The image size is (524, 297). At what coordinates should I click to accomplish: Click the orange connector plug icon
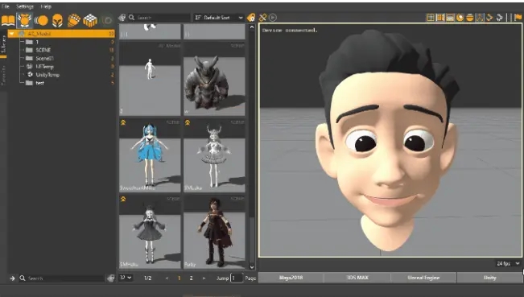click(x=489, y=18)
